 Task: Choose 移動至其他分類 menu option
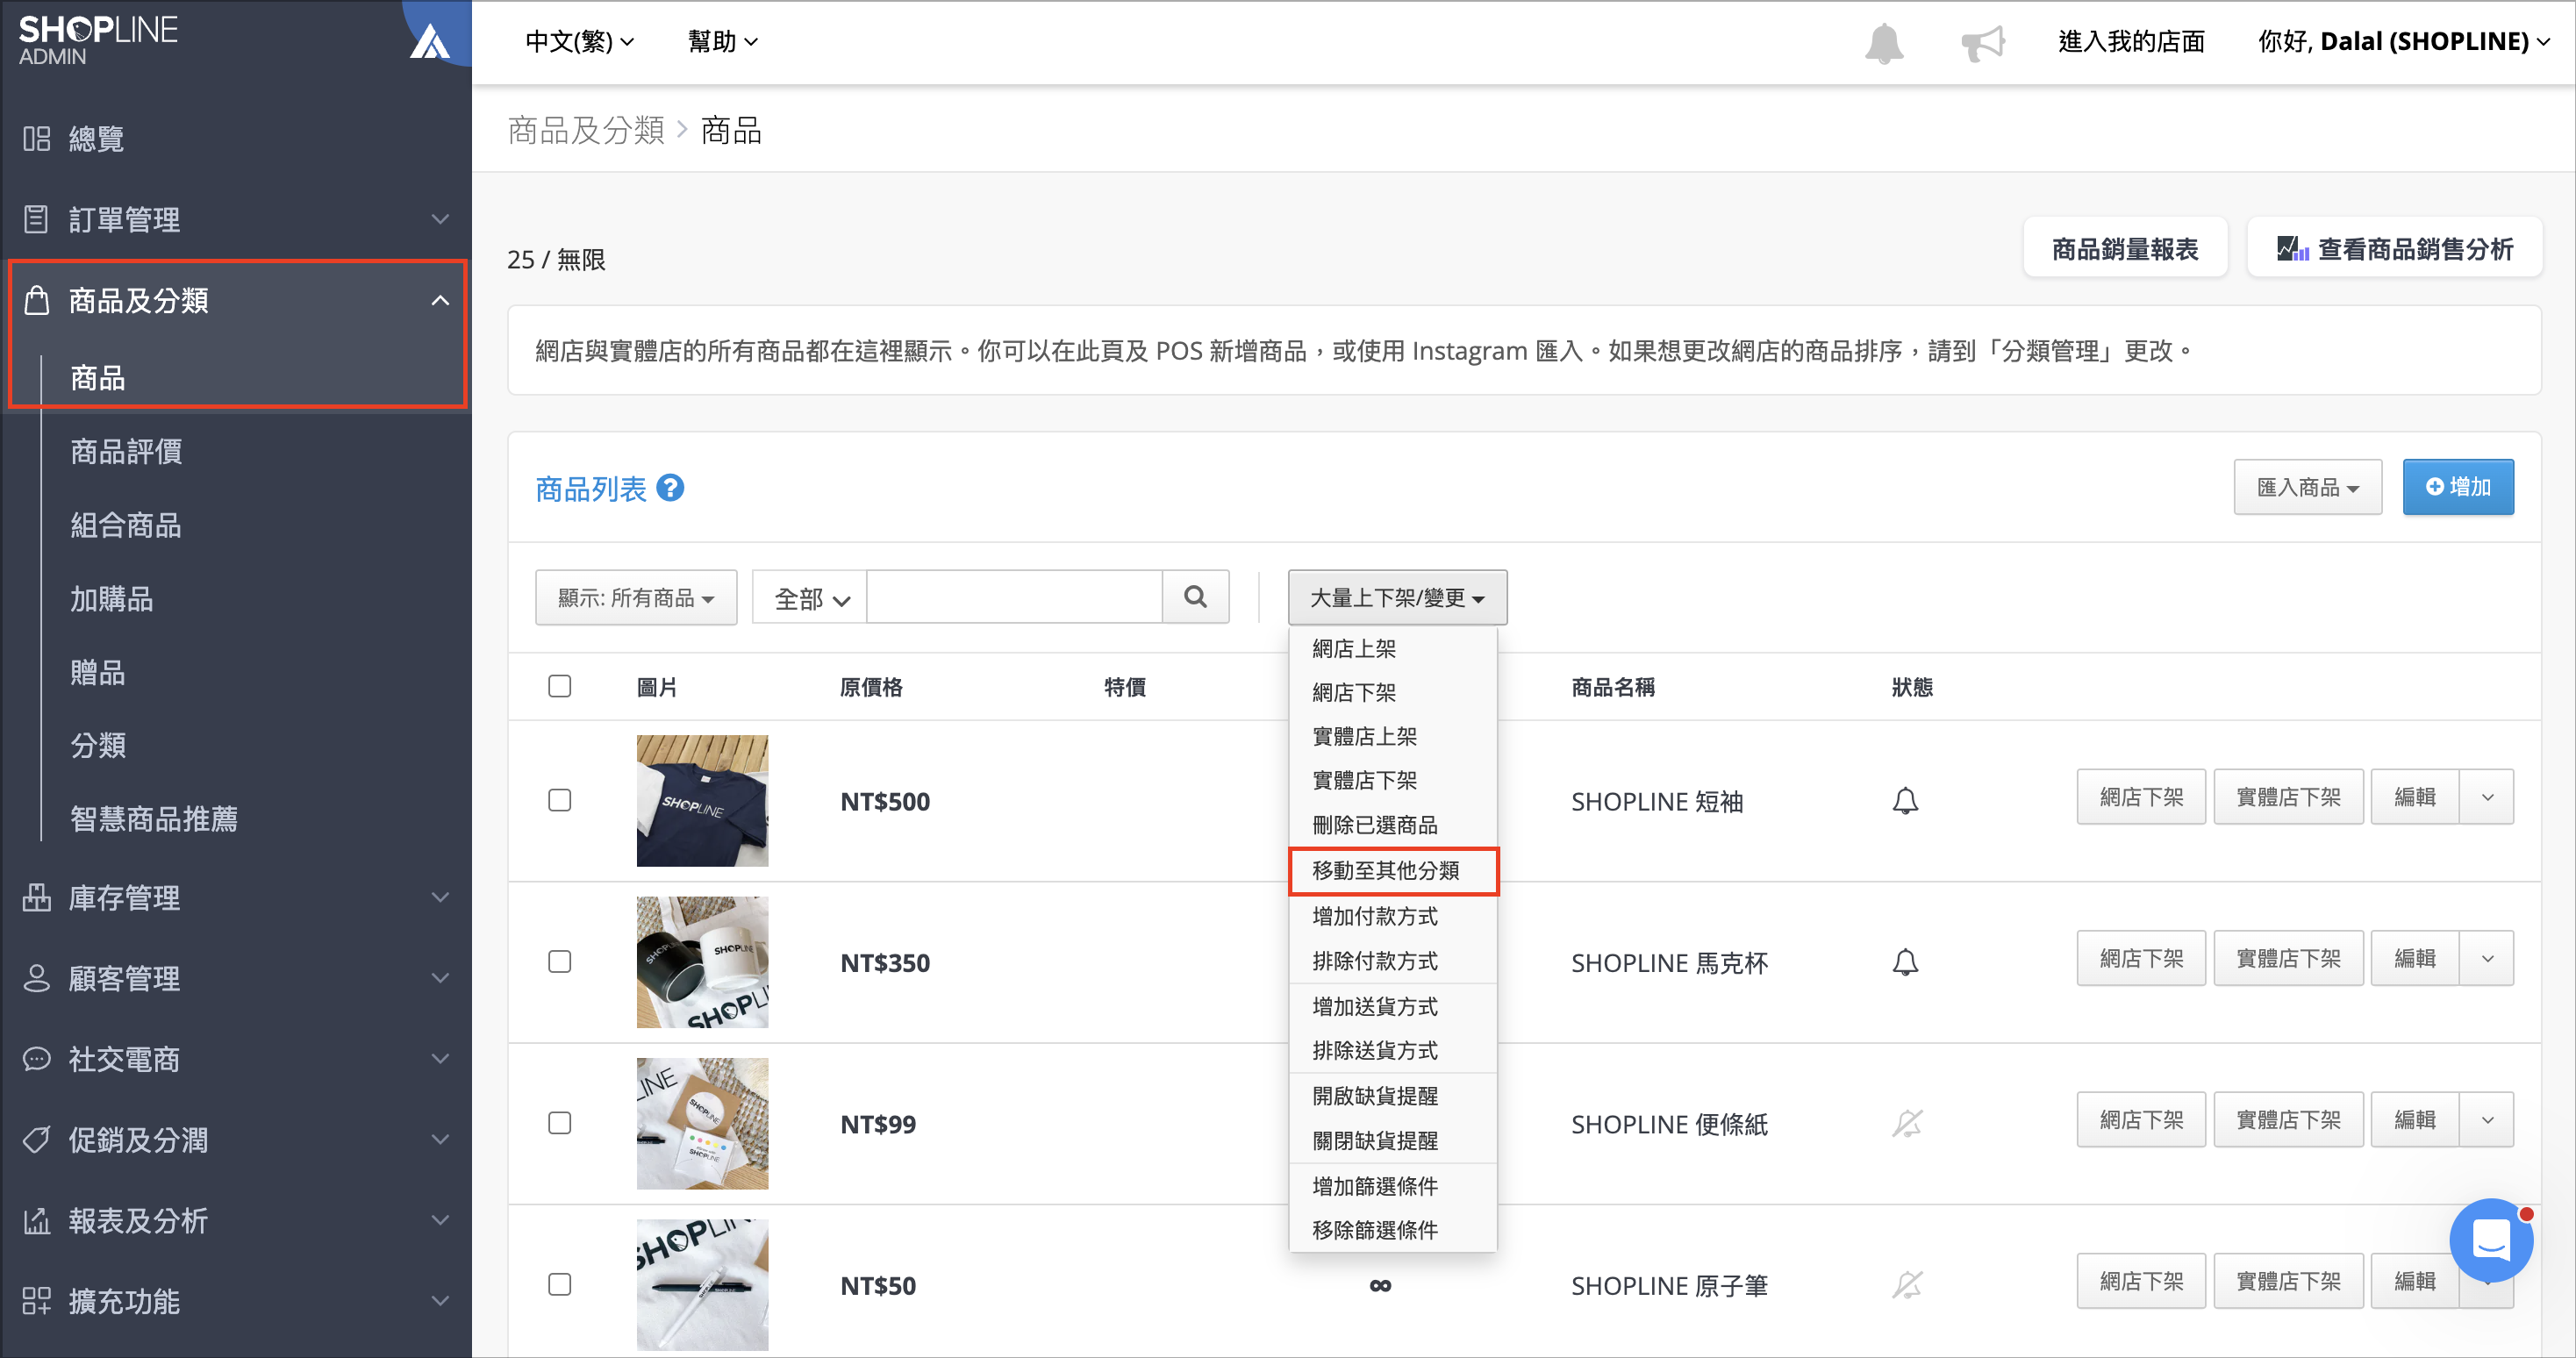[1393, 871]
